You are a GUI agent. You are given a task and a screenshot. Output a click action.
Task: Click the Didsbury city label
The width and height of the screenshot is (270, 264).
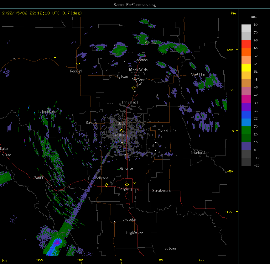120,135
